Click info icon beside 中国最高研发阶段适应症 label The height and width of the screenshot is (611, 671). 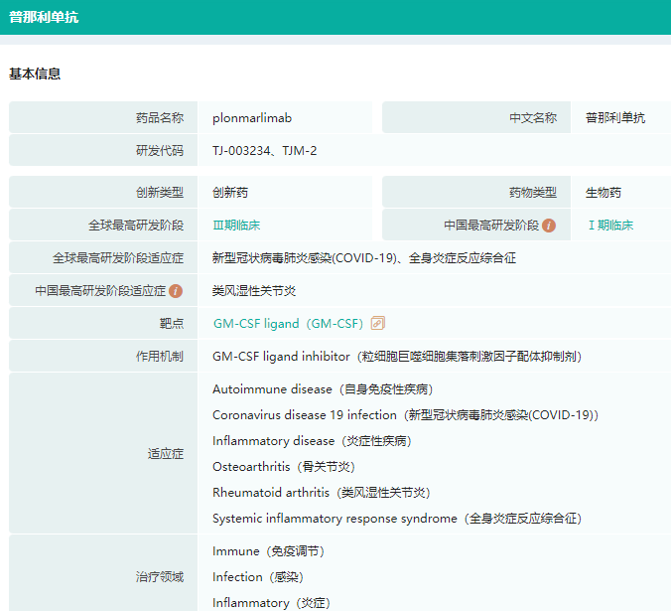click(x=176, y=291)
